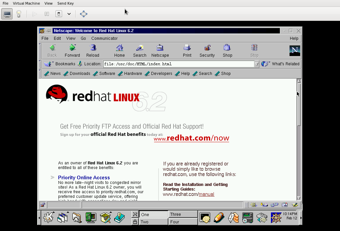Viewport: 340px width, 231px height.
Task: Open the Security info toolbar icon
Action: pos(207,48)
